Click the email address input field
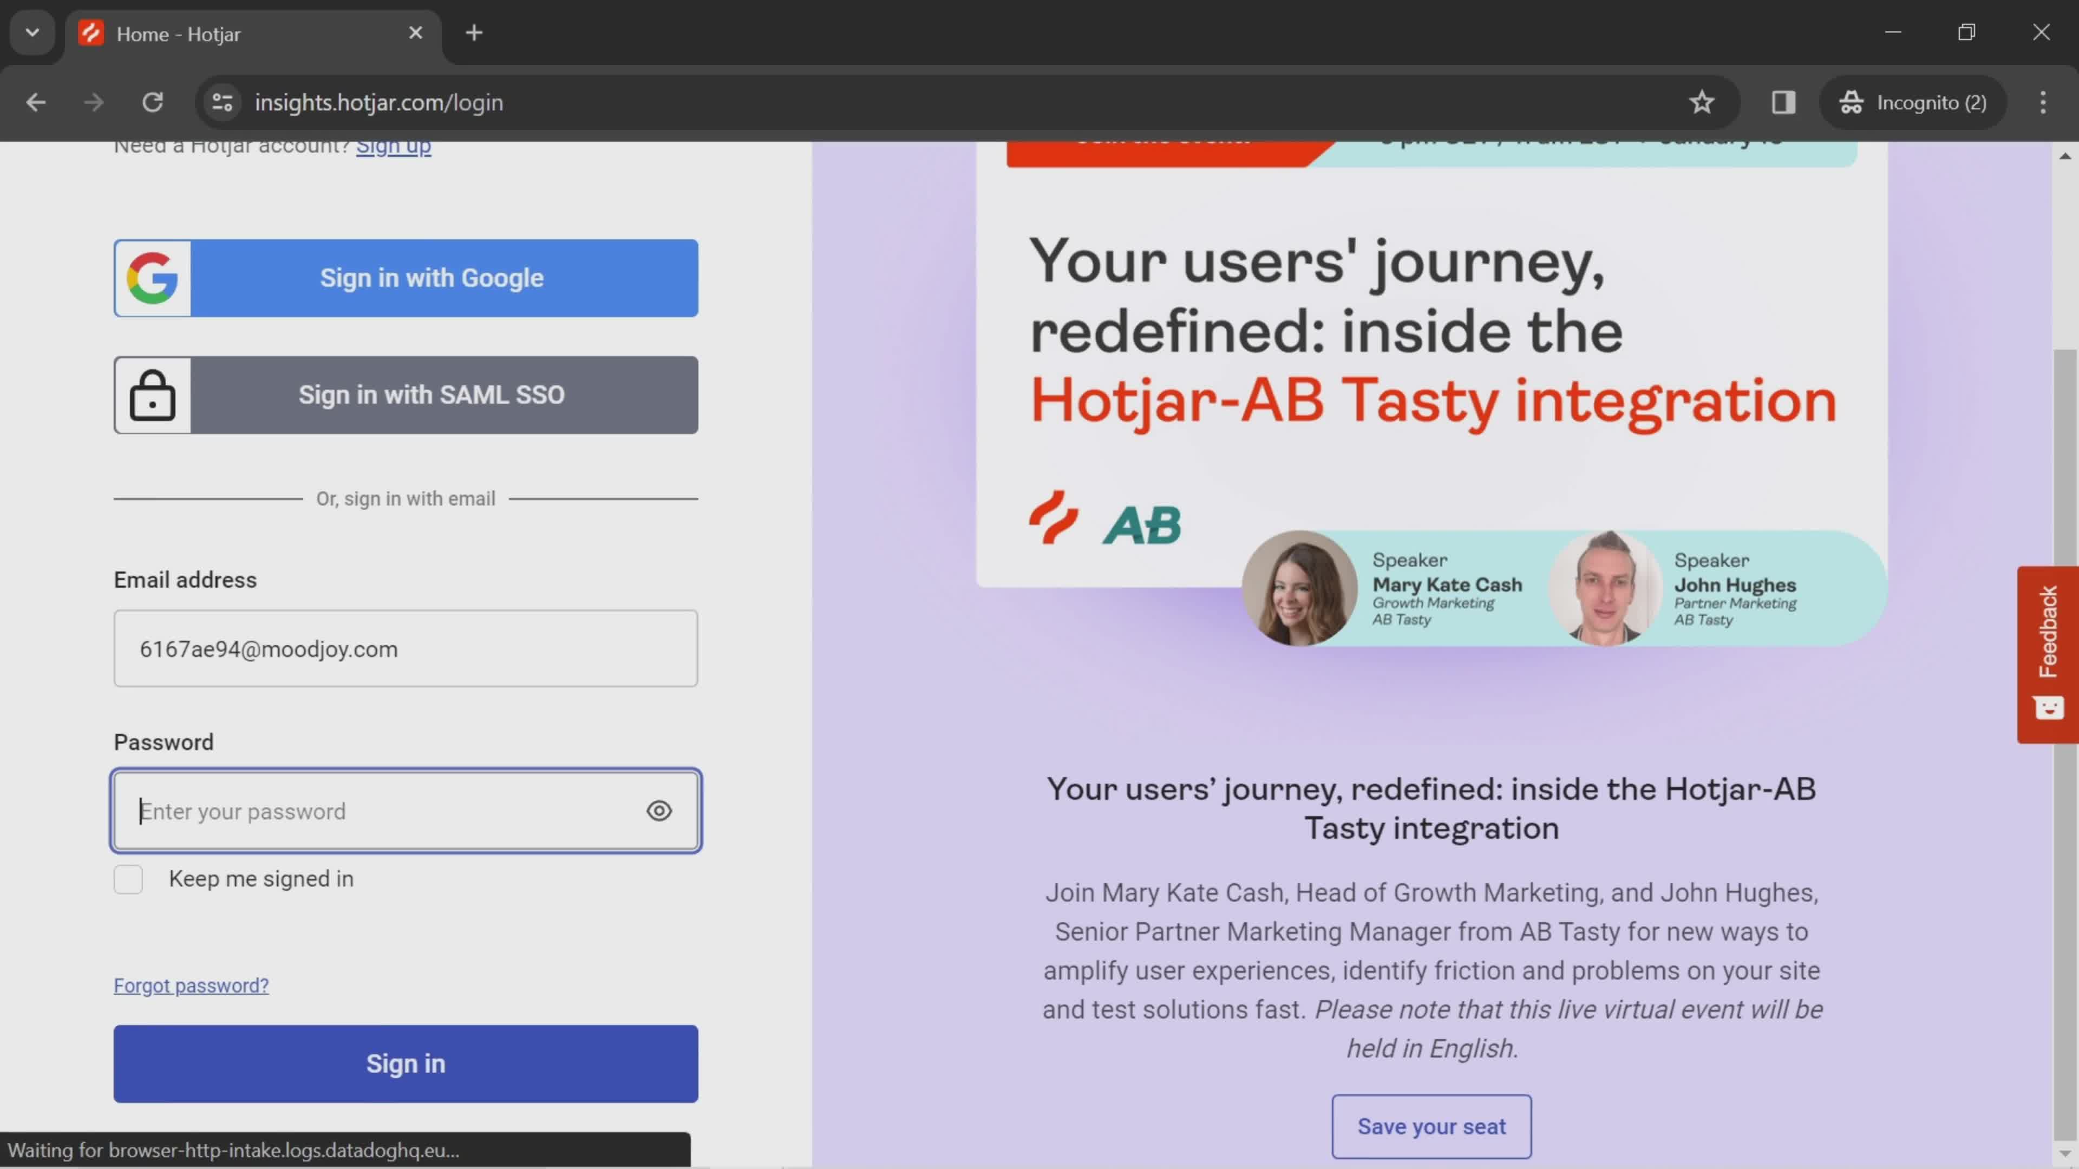The image size is (2079, 1169). point(406,648)
